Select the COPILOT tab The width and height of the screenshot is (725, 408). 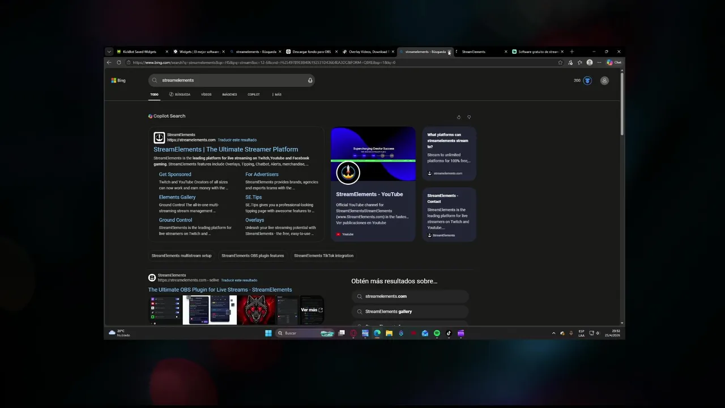(x=254, y=95)
